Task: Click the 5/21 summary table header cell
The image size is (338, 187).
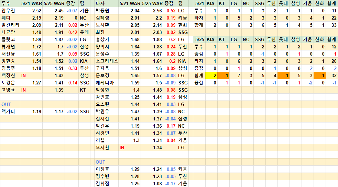Action: point(199,3)
